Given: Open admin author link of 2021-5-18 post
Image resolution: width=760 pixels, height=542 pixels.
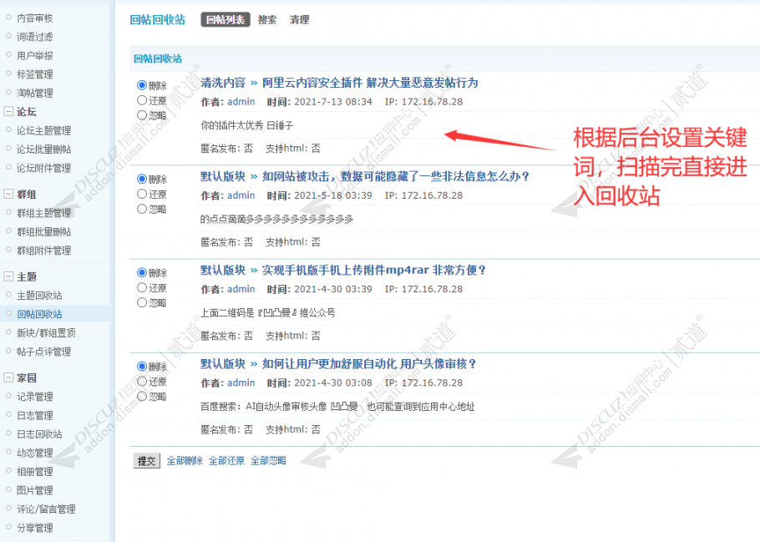Looking at the screenshot, I should [x=241, y=195].
